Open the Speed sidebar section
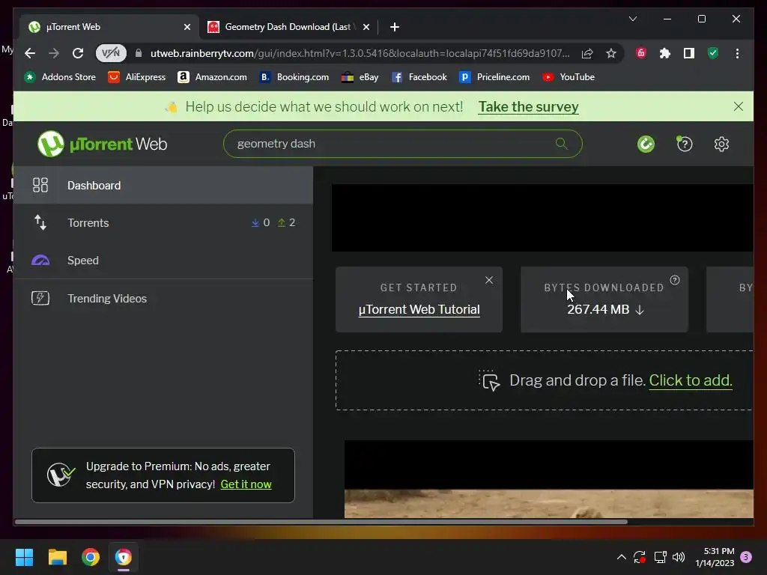Viewport: 767px width, 575px height. (163, 260)
